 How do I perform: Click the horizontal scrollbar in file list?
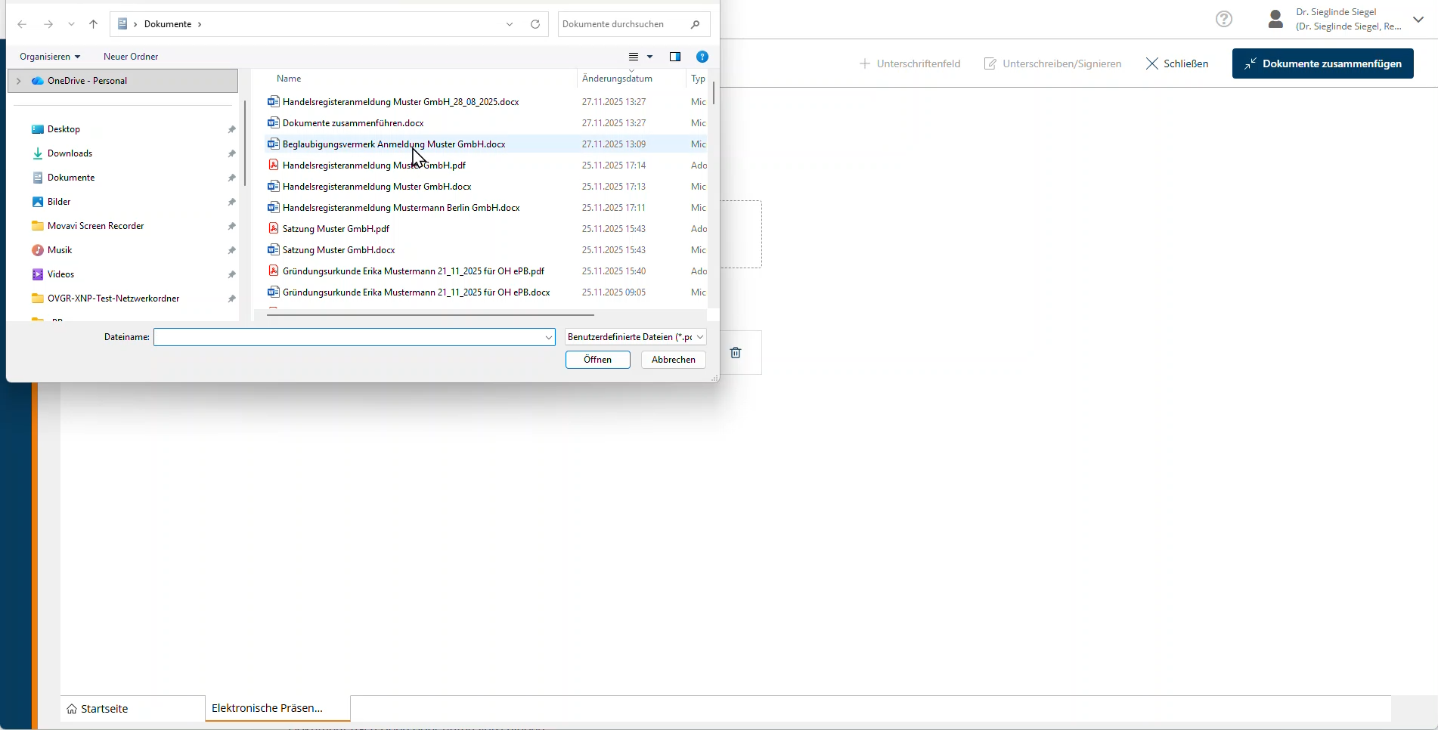[430, 314]
